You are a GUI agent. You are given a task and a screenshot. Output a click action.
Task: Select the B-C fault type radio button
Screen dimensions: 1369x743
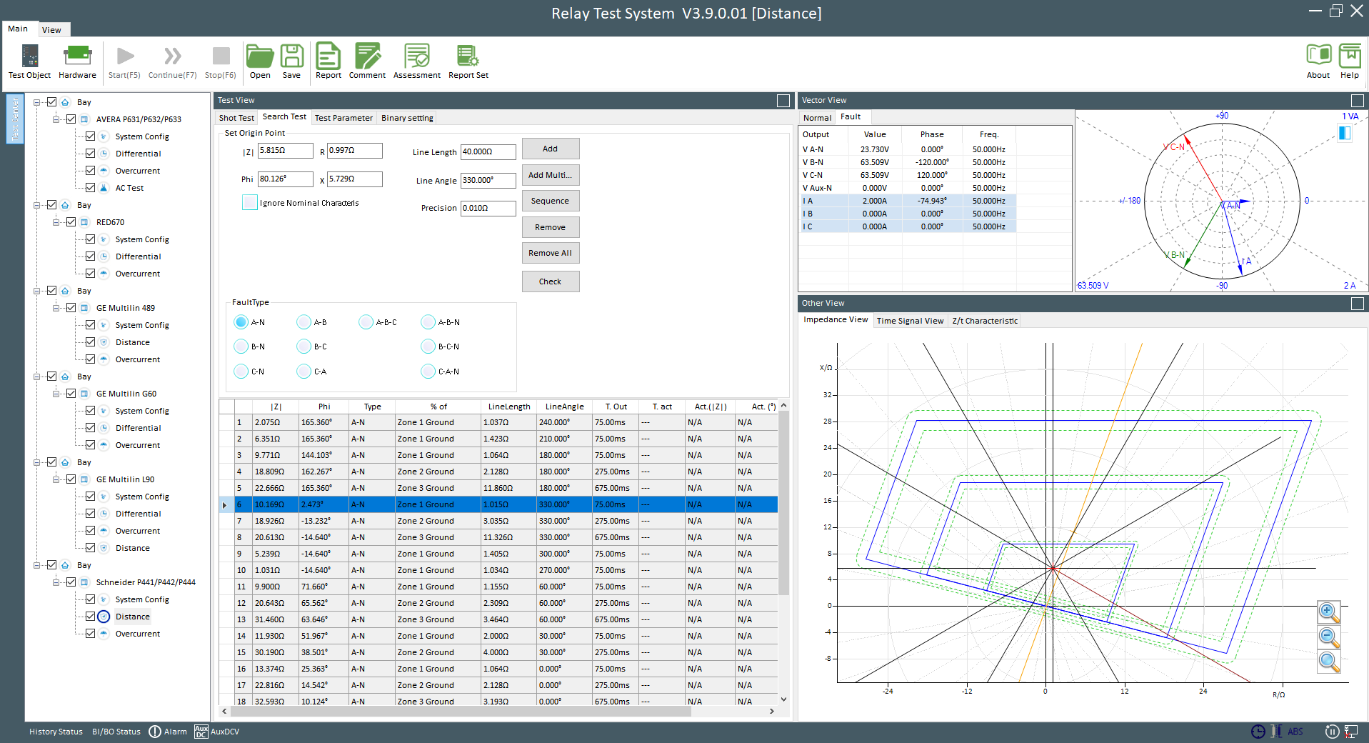point(304,346)
